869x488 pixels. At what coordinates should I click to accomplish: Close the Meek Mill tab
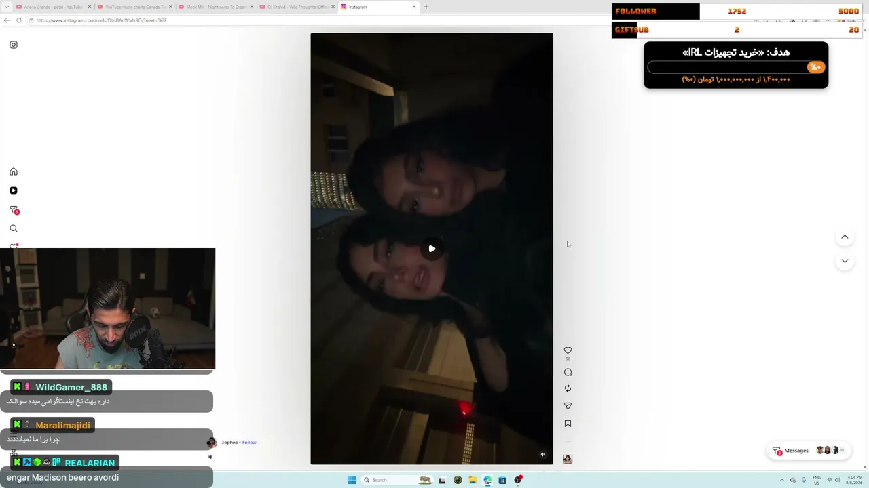coord(252,7)
